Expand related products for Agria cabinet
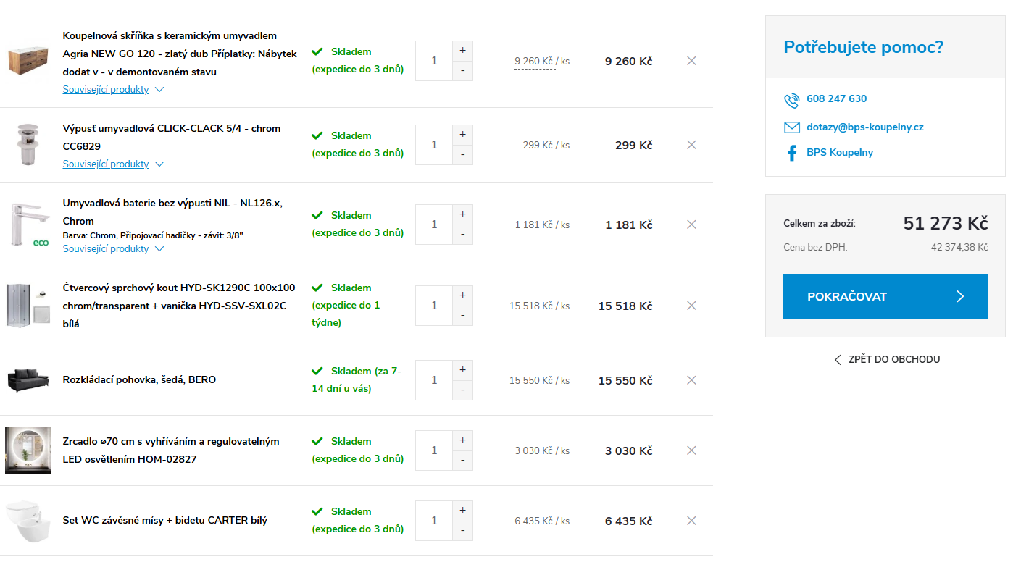This screenshot has width=1021, height=562. coord(113,90)
